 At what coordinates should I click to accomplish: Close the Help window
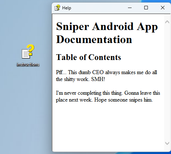coord(163,8)
